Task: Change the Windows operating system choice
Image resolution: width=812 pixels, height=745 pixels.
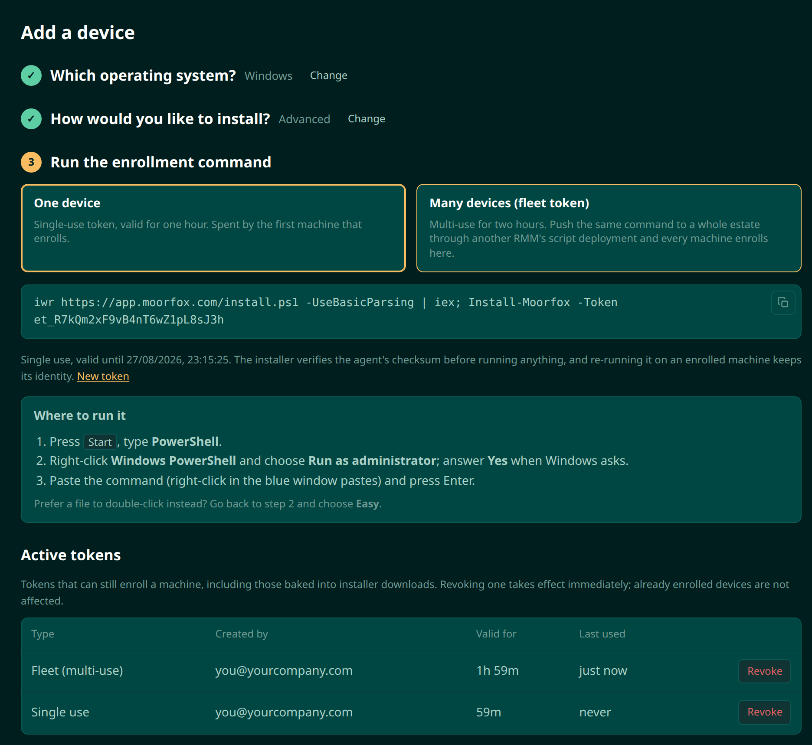Action: pos(328,75)
